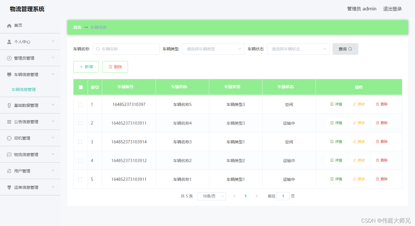Image resolution: width=415 pixels, height=226 pixels.
Task: View 详情 for 车辆名称5
Action: click(336, 104)
